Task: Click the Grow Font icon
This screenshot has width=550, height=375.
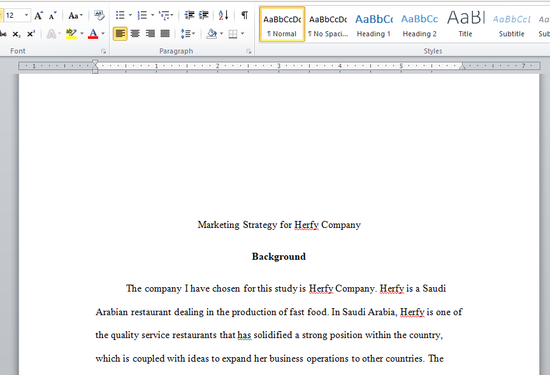Action: click(x=39, y=15)
